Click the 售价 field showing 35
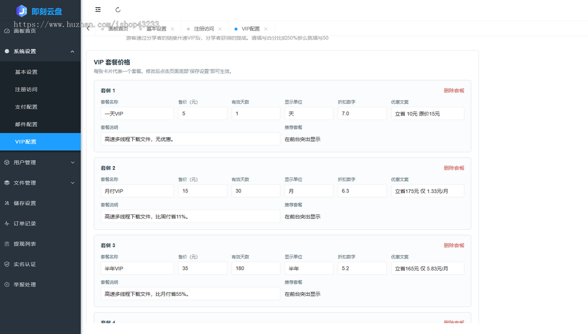588x334 pixels. (x=202, y=268)
